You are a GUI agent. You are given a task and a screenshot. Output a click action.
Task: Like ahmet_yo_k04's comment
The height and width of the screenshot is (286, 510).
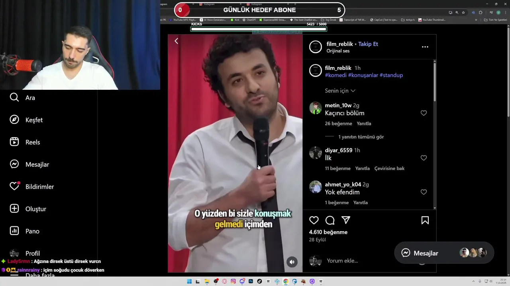point(424,192)
